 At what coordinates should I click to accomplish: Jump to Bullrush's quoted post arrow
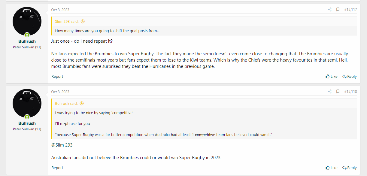pos(81,103)
